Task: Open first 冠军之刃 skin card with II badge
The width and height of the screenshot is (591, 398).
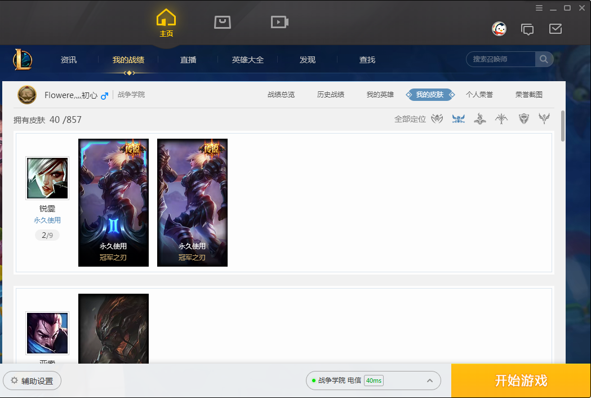Action: (x=113, y=202)
